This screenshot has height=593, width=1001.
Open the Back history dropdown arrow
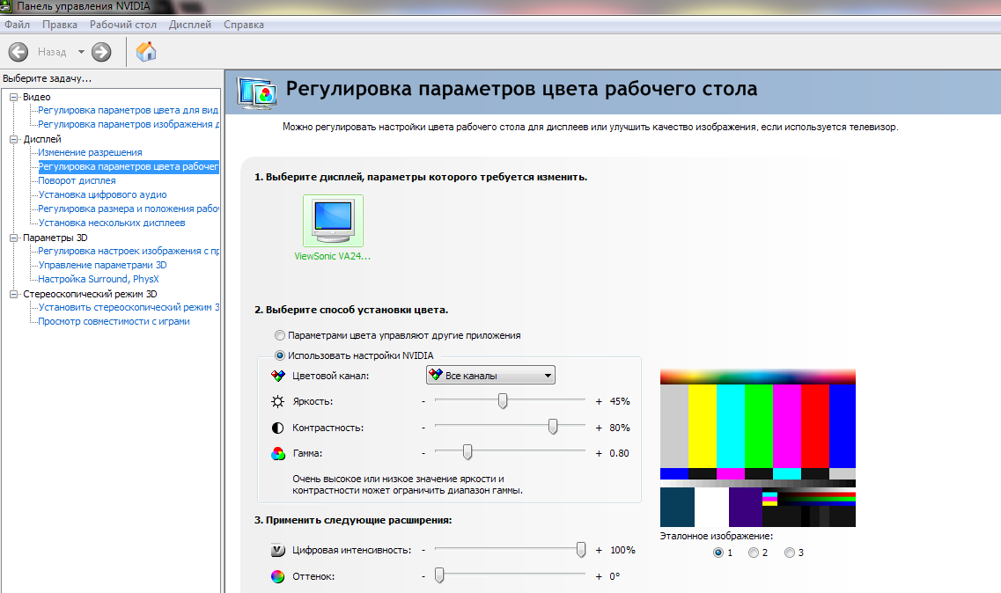click(81, 52)
